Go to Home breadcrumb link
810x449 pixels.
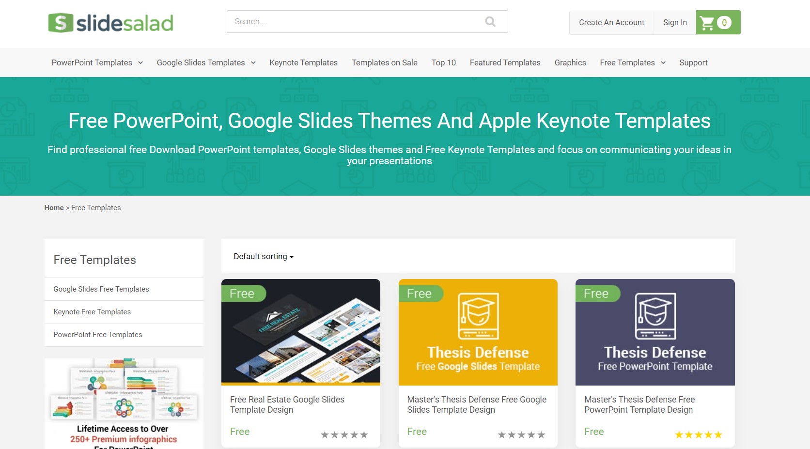(x=54, y=208)
